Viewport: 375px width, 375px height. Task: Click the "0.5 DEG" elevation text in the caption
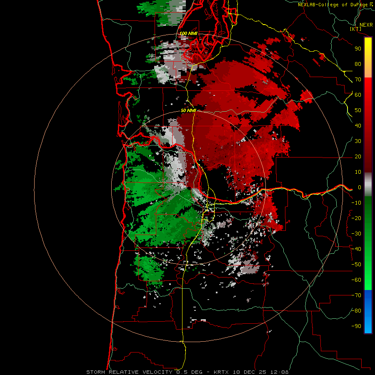click(190, 372)
